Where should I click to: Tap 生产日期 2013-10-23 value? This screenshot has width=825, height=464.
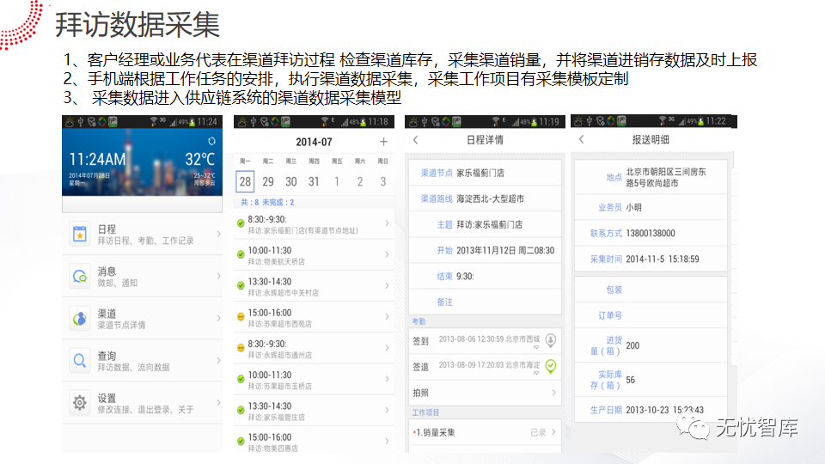[664, 410]
